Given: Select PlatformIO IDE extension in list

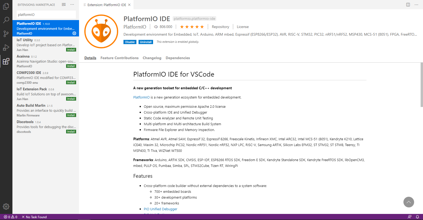Looking at the screenshot, I should coord(46,28).
